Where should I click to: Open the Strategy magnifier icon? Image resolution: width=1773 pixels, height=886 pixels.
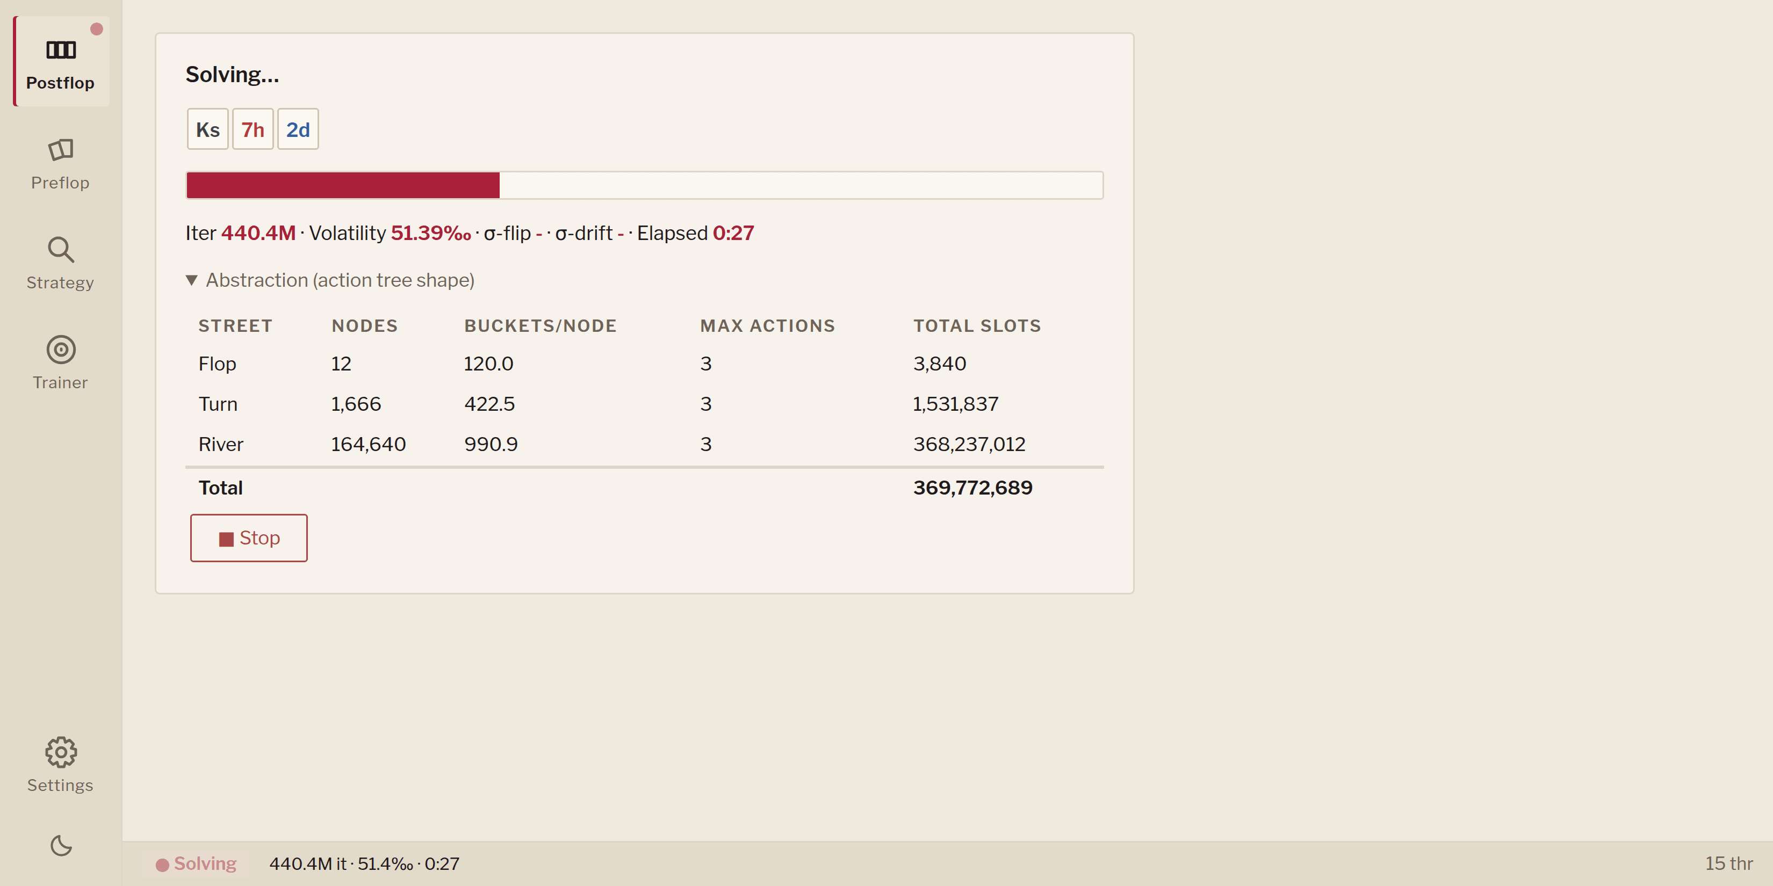[x=61, y=250]
